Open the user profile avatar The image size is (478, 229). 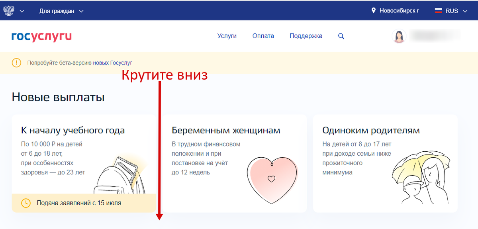[399, 36]
